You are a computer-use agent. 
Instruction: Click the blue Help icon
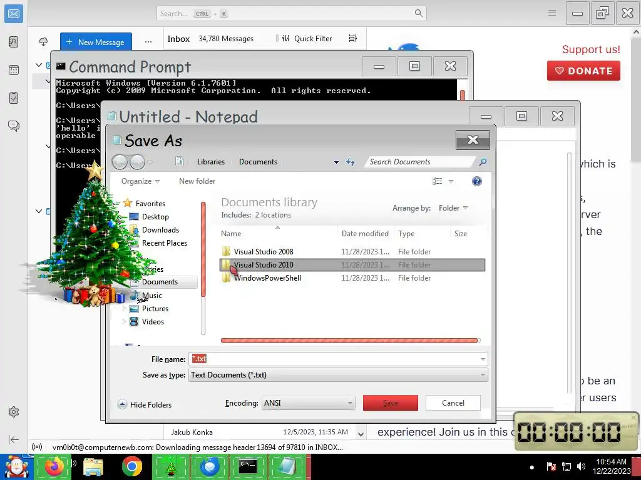[476, 181]
